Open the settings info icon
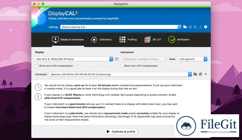 click(206, 27)
